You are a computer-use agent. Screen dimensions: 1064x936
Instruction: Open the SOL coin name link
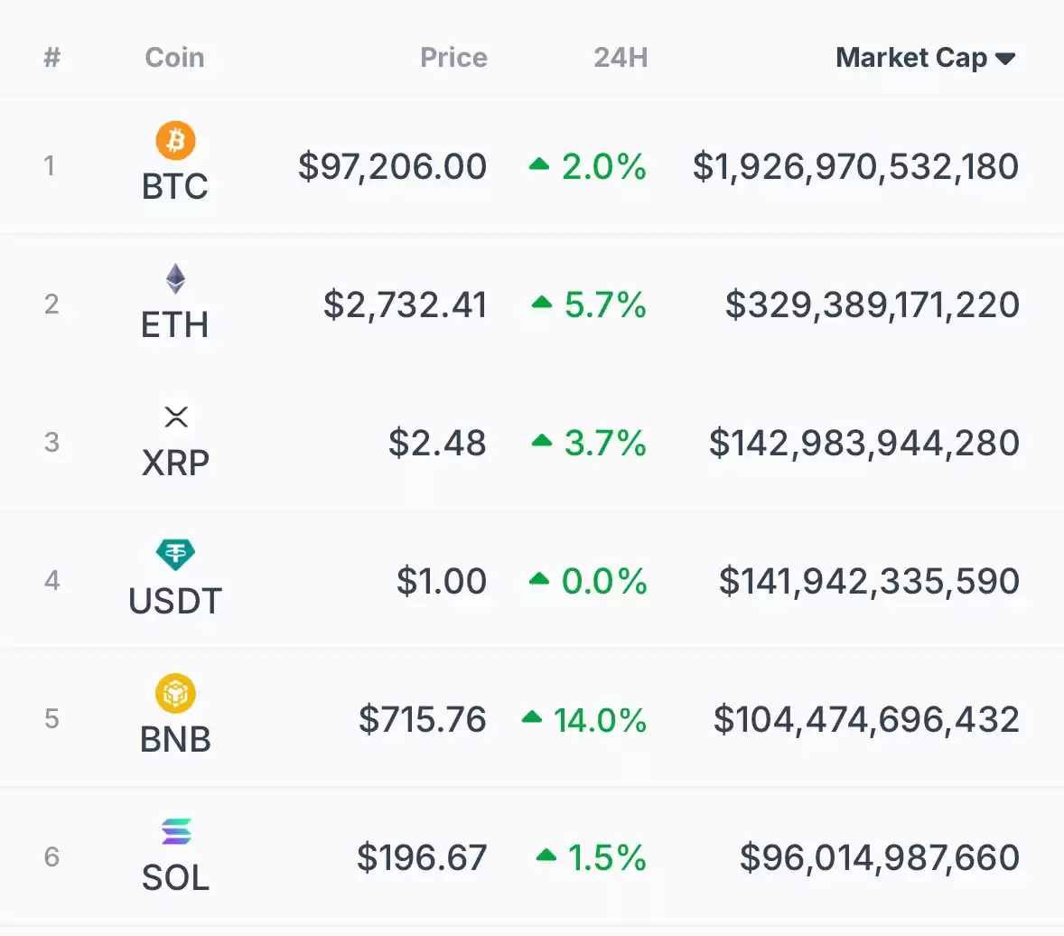click(175, 877)
